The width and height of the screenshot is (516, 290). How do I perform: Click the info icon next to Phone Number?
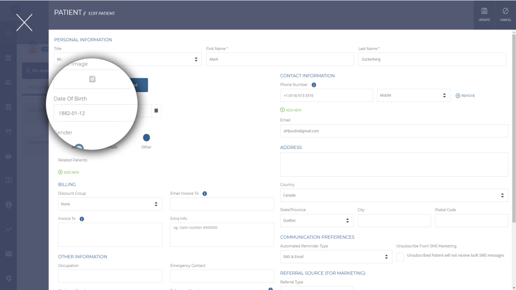(x=313, y=85)
